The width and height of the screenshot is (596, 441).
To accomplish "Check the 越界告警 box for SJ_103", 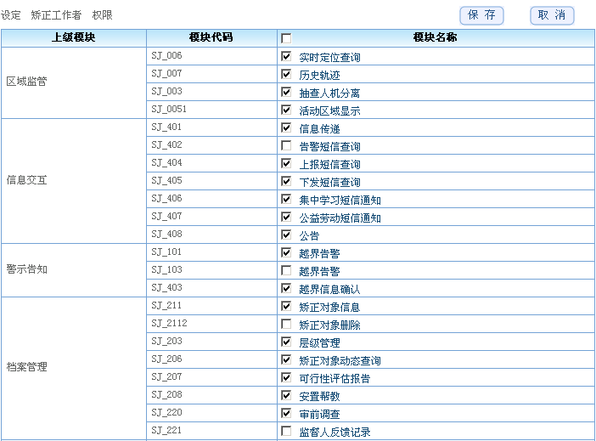I will point(286,271).
